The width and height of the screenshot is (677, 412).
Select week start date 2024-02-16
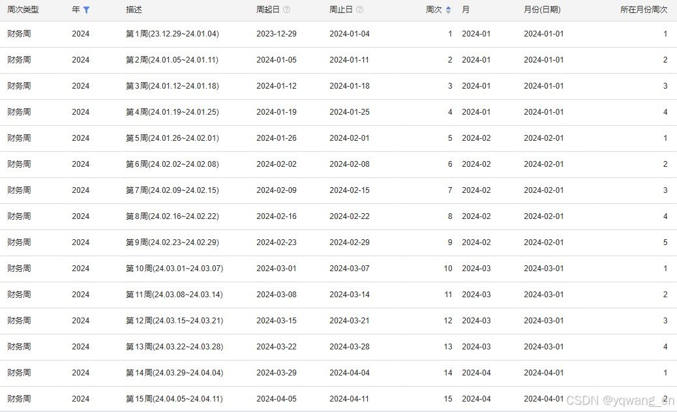(277, 216)
